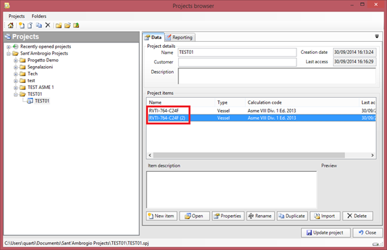Screen dimensions: 387x250
Task: Click the project Name input field
Action: pyautogui.click(x=237, y=52)
